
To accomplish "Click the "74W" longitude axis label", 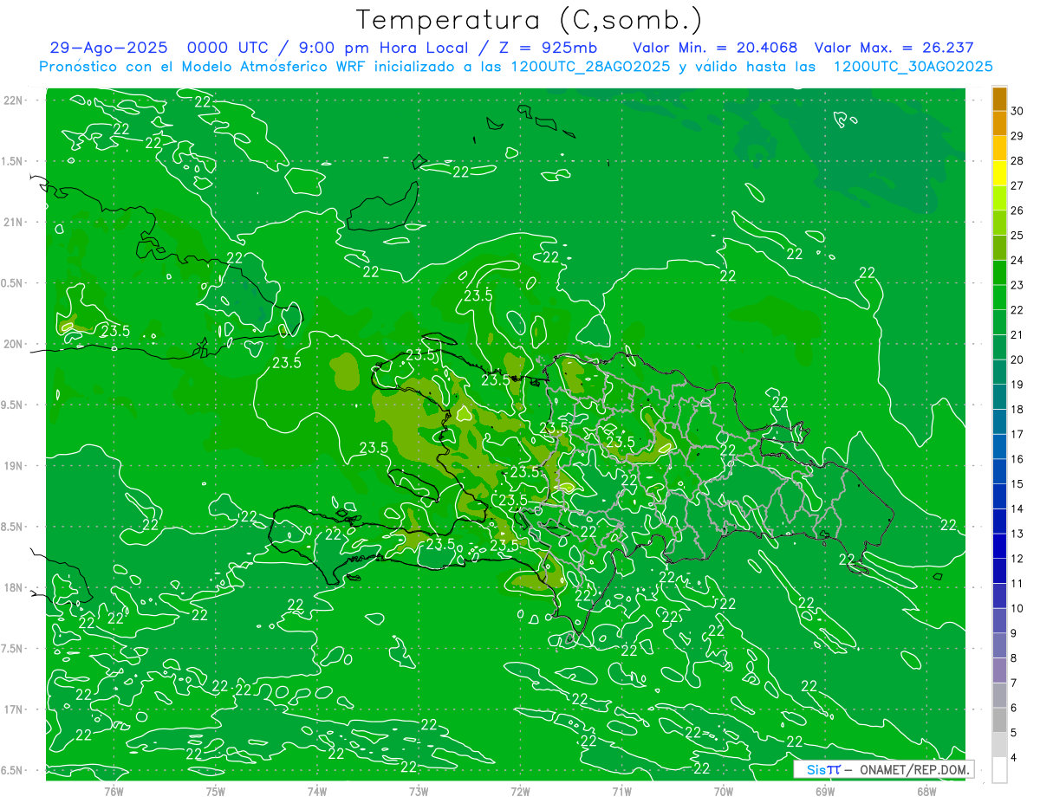I will coord(317,791).
